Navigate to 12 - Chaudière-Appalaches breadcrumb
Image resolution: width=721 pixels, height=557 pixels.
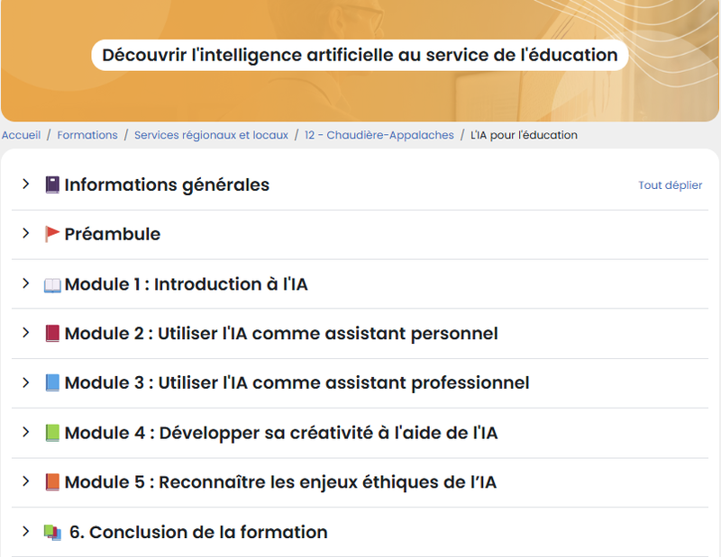(379, 135)
